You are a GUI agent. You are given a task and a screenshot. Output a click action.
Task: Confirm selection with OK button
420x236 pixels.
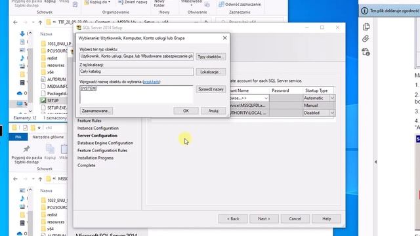(x=186, y=111)
